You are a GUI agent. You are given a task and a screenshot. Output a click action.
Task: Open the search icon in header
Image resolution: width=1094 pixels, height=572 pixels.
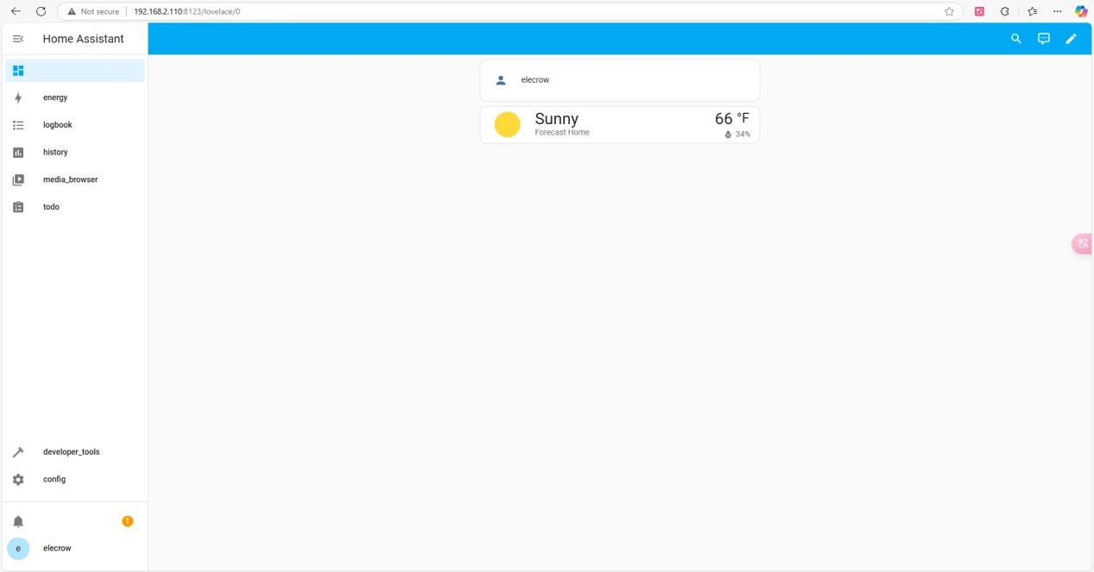pos(1015,39)
